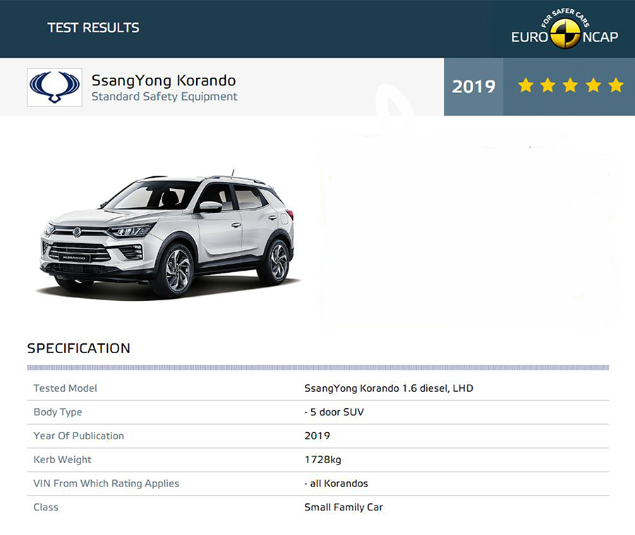Viewport: 635px width, 535px height.
Task: Select the 1728kg weight value
Action: point(322,460)
